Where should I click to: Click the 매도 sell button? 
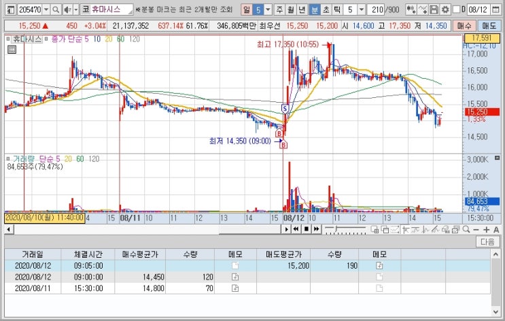(489, 26)
